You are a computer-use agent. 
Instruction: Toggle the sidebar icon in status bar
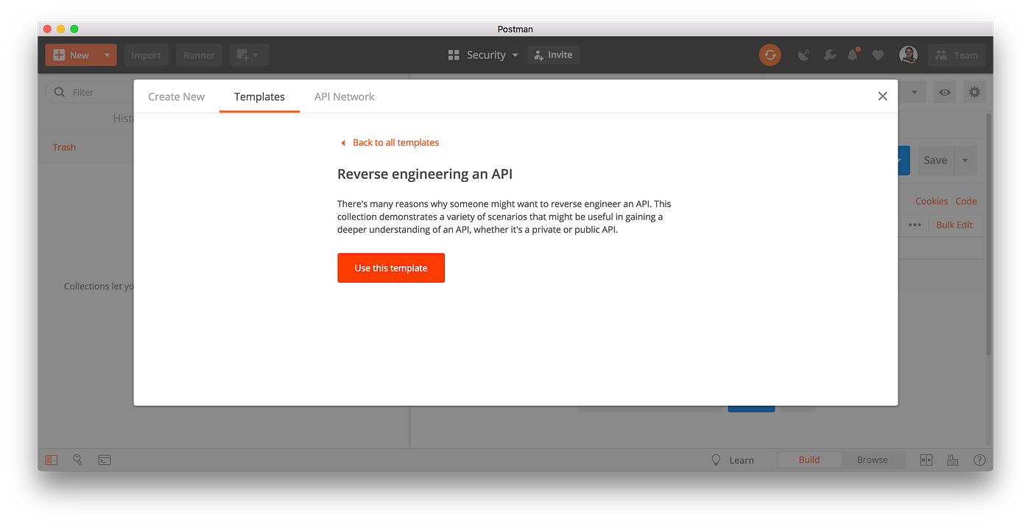pyautogui.click(x=51, y=459)
